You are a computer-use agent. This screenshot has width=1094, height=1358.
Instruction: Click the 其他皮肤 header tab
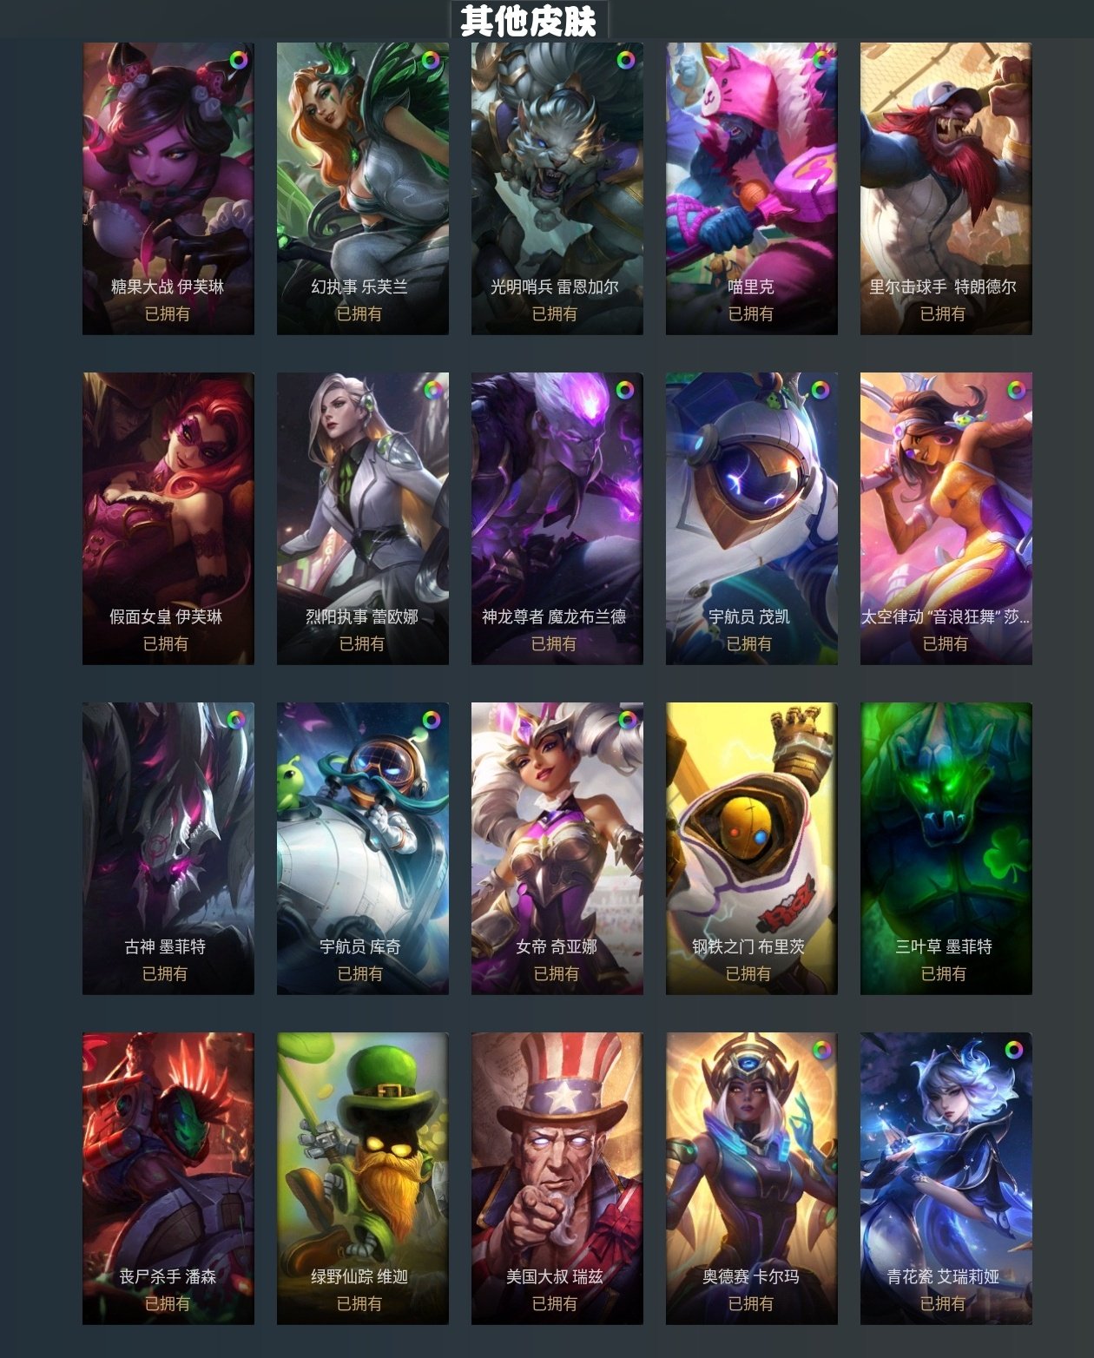(x=529, y=21)
